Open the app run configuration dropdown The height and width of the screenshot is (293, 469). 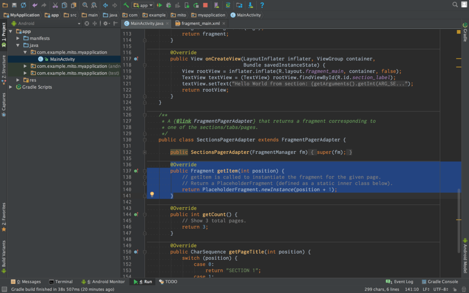coord(143,5)
